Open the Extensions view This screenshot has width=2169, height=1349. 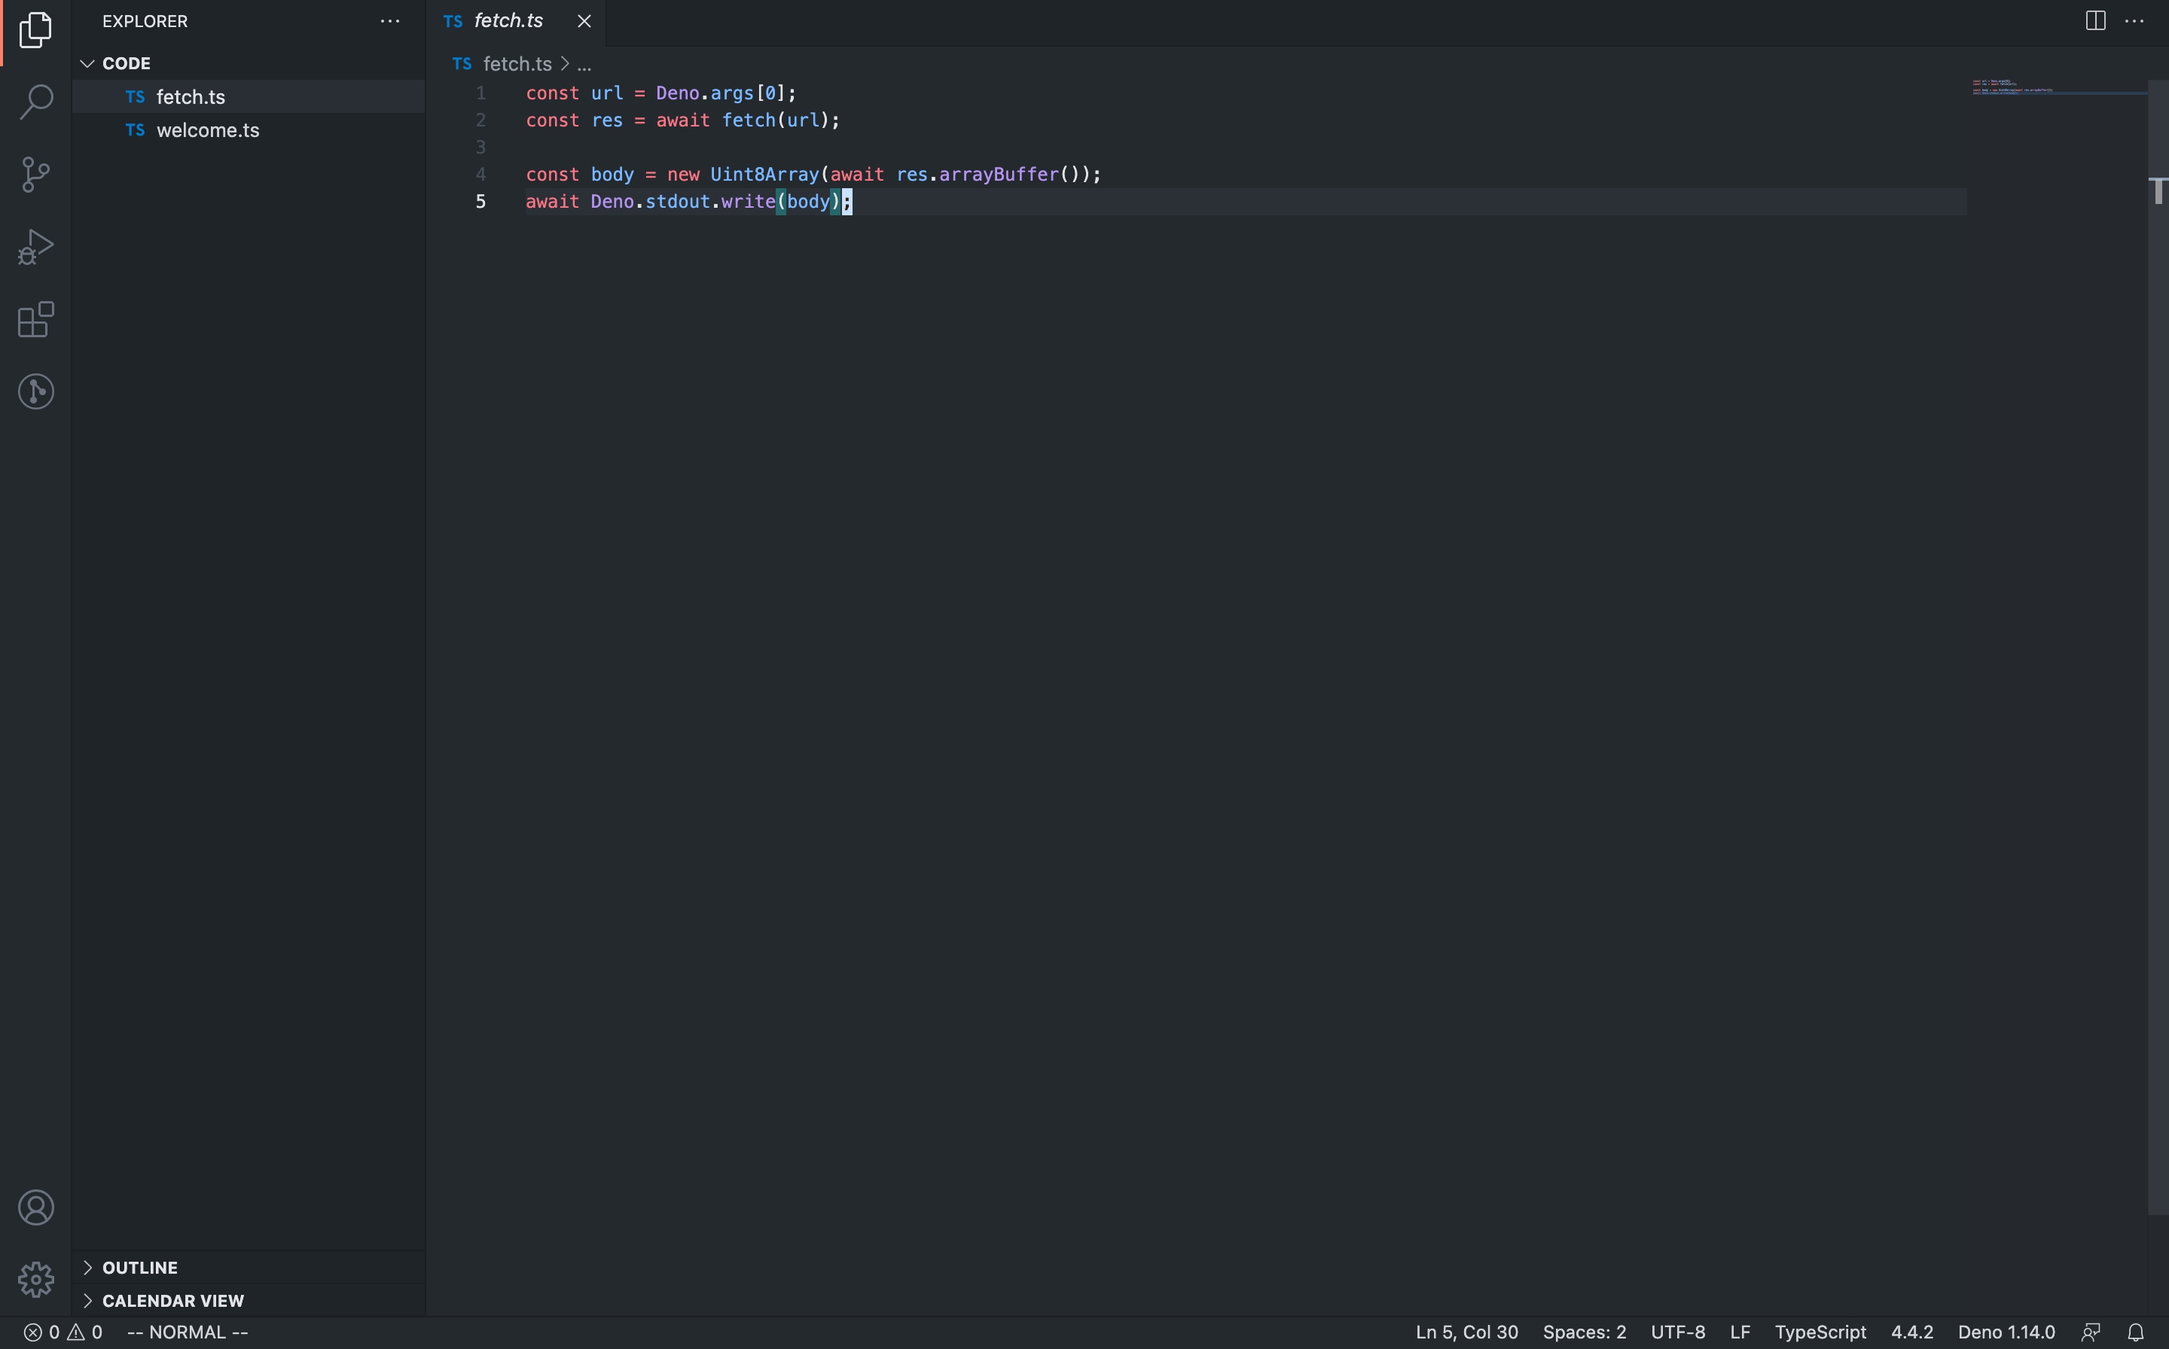tap(35, 319)
